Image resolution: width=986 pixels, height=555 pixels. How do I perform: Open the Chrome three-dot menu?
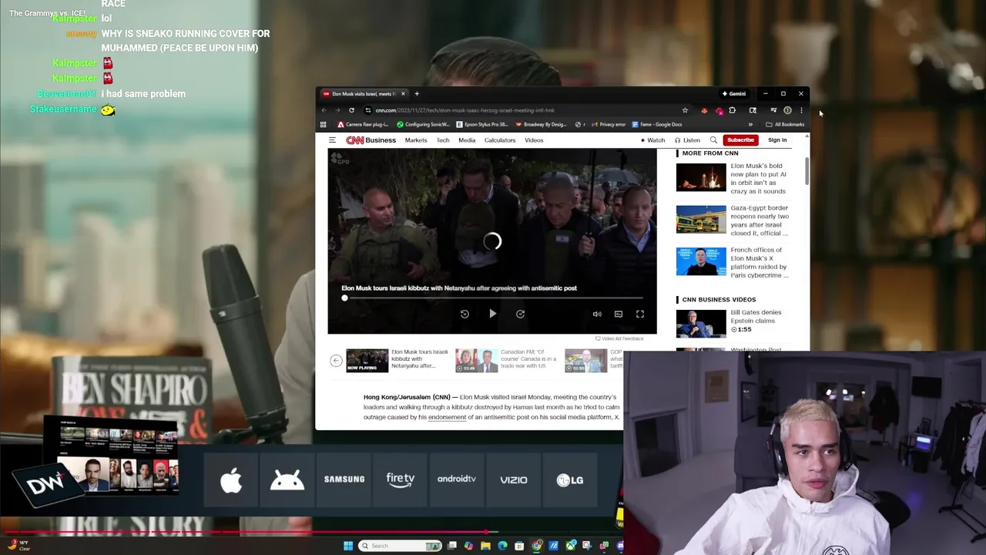[801, 110]
